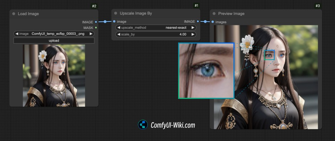This screenshot has height=141, width=335.
Task: Click the ComfyUI-Wiki.com logo icon
Action: [143, 125]
